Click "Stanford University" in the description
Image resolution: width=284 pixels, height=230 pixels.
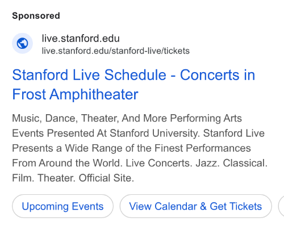[154, 133]
